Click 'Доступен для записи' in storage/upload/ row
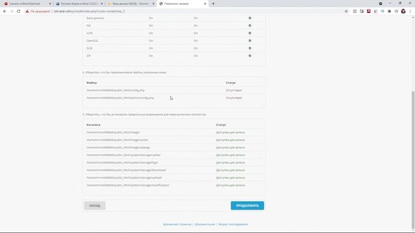The image size is (415, 233). click(x=230, y=178)
